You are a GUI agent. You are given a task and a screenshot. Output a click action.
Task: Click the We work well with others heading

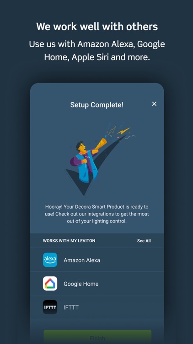97,27
